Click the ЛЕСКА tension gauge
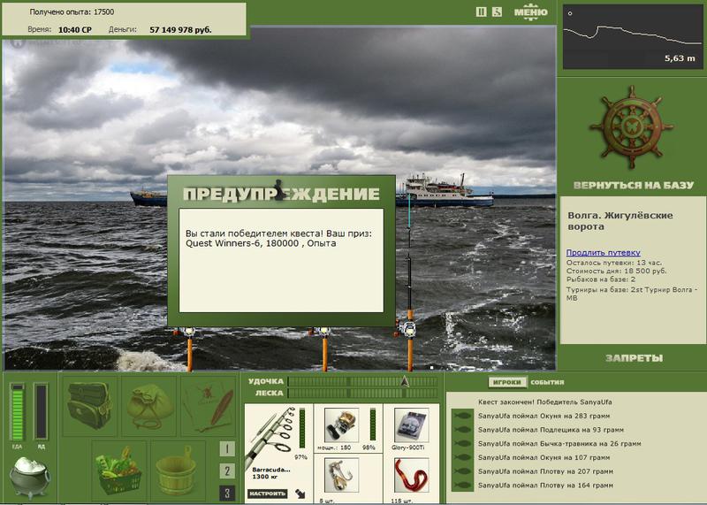This screenshot has height=505, width=707. [x=362, y=393]
